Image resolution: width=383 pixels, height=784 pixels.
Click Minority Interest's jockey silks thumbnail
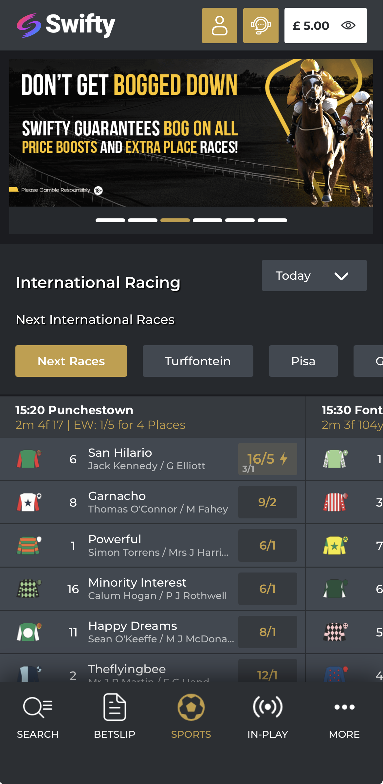pos(29,589)
